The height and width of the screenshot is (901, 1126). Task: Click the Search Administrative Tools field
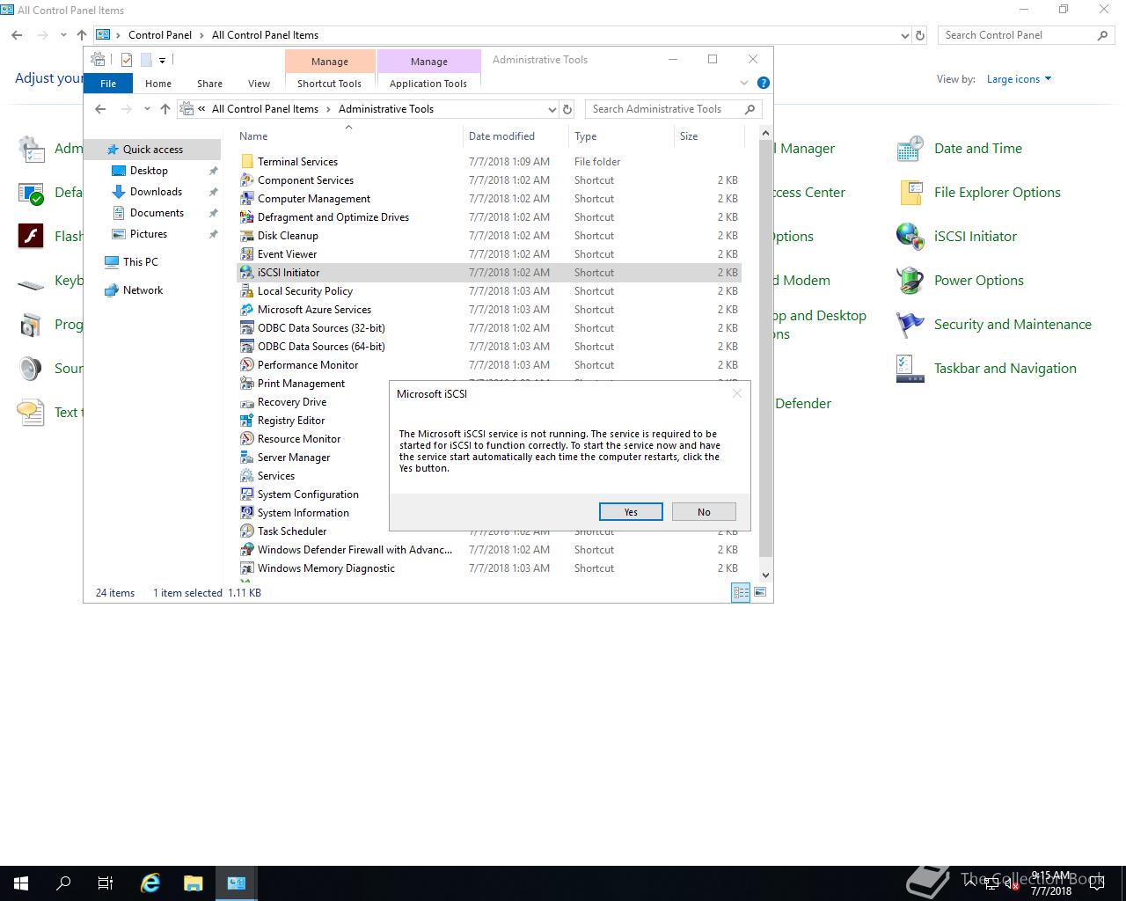tap(673, 109)
